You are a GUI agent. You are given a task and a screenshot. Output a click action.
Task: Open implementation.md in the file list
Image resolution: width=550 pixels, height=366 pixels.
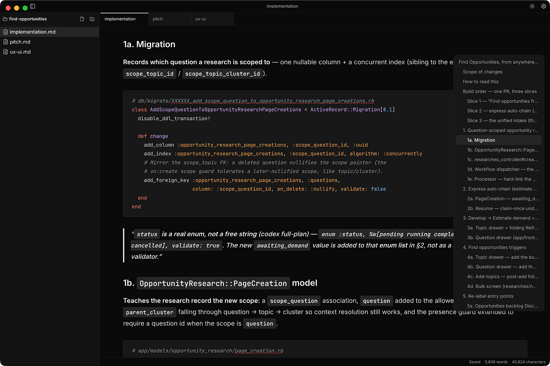coord(49,32)
